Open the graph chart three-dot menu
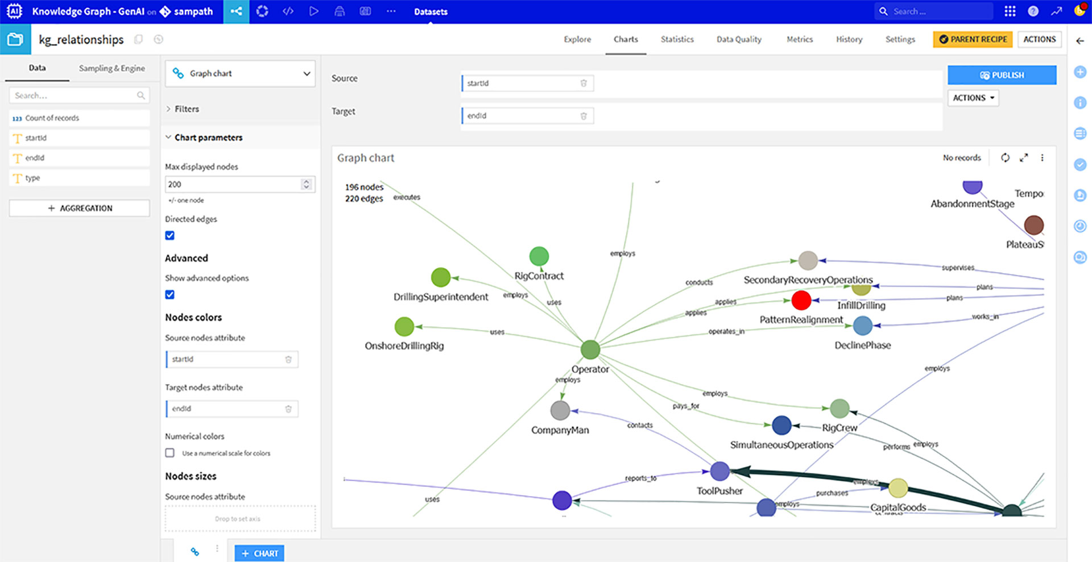 pos(1042,158)
